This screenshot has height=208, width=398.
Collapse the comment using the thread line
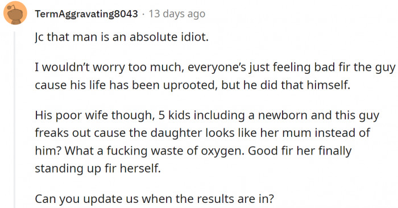(x=14, y=120)
